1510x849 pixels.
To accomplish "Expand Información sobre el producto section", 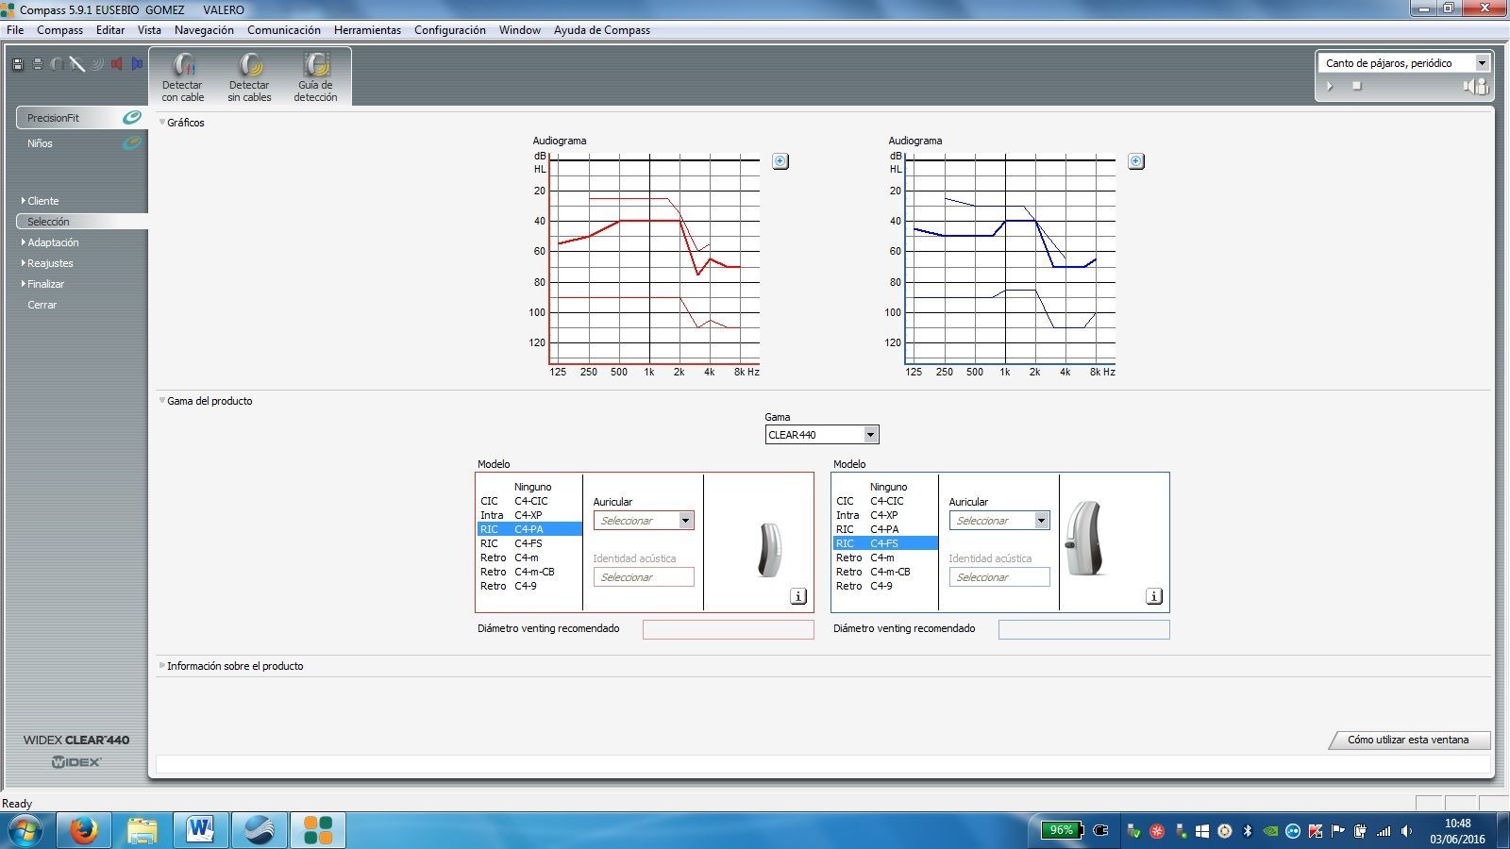I will coord(162,665).
